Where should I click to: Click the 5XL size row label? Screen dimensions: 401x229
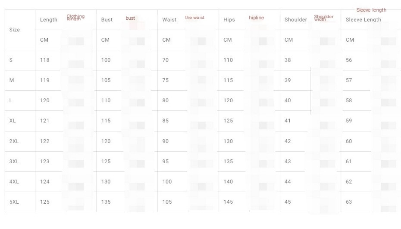pyautogui.click(x=14, y=202)
